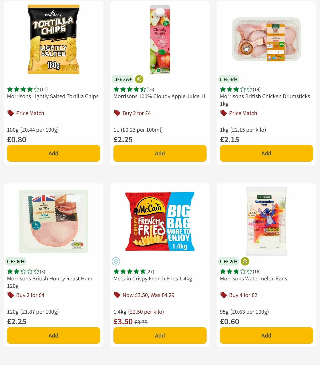Viewport: 320px width, 365px height.
Task: Click the organic leaf icon on Watermelon Fans card
Action: pyautogui.click(x=245, y=262)
